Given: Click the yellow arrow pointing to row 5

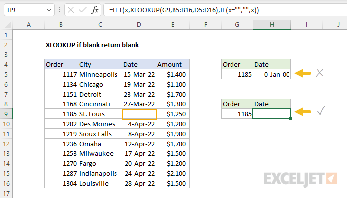Looking at the screenshot, I should click(x=303, y=74).
